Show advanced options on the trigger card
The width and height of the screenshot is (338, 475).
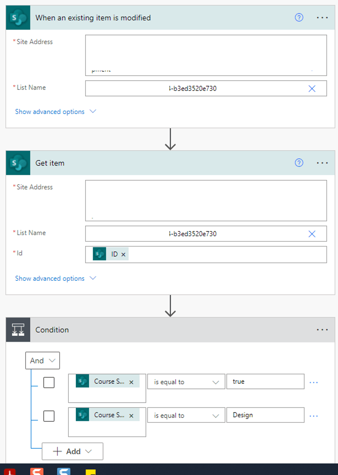[56, 111]
